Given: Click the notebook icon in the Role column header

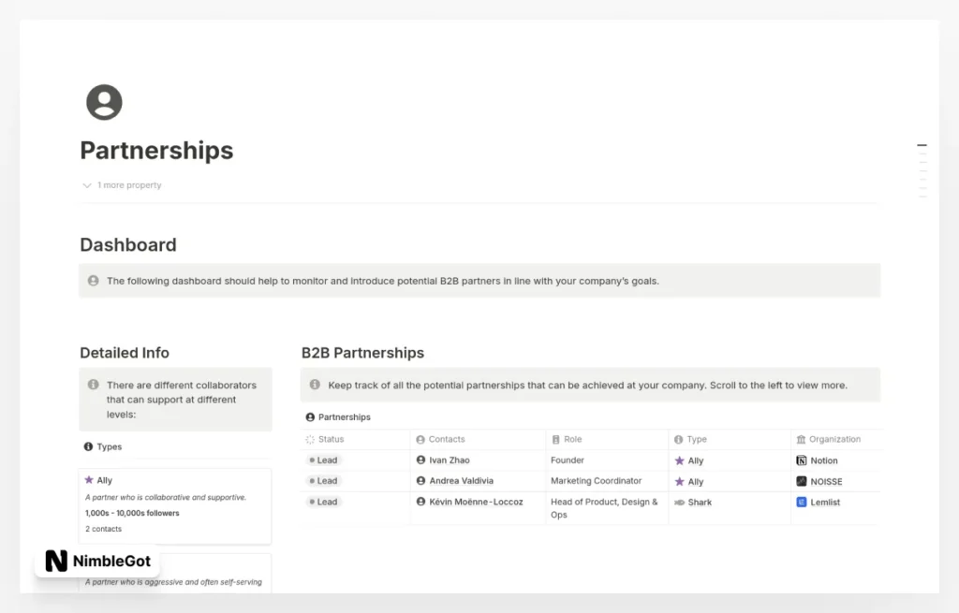Looking at the screenshot, I should pos(557,439).
